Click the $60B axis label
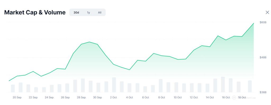This screenshot has width=271, height=105. 263,22
